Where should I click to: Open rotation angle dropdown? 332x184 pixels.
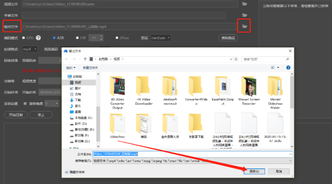[x=52, y=103]
